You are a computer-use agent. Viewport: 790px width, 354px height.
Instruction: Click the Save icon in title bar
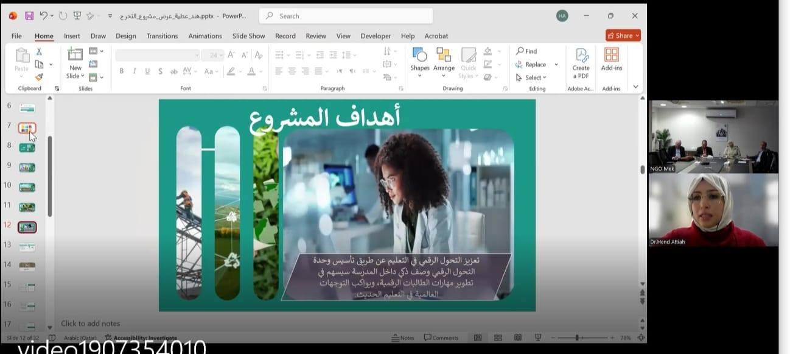point(29,16)
